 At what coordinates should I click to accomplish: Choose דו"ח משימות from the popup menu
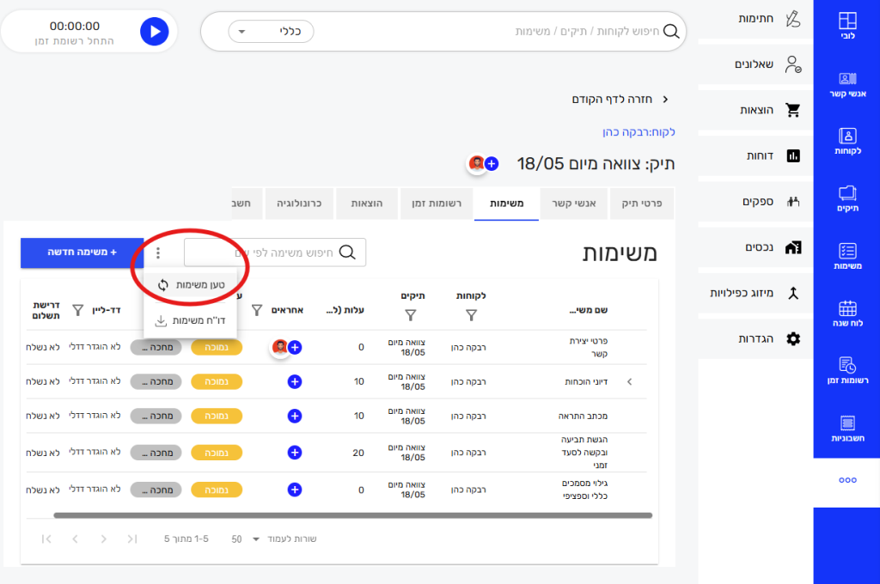coord(190,320)
